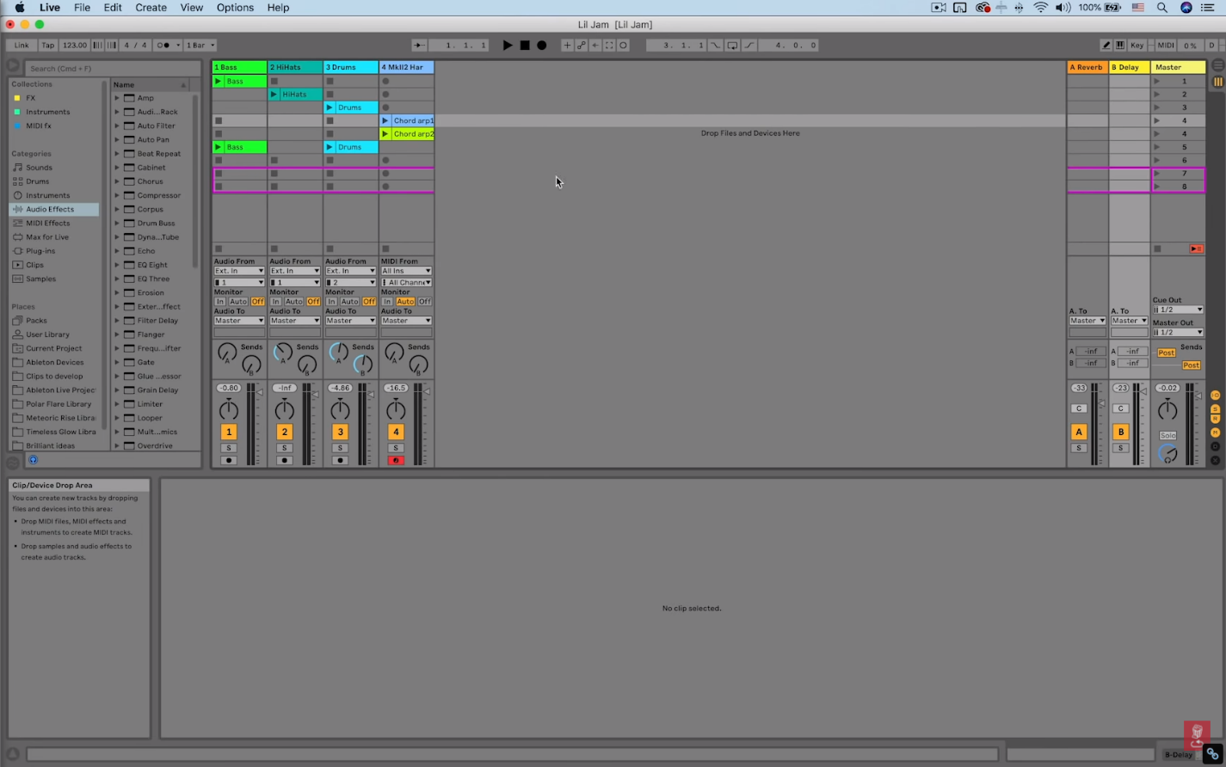Open the File menu
The height and width of the screenshot is (767, 1226).
[82, 8]
